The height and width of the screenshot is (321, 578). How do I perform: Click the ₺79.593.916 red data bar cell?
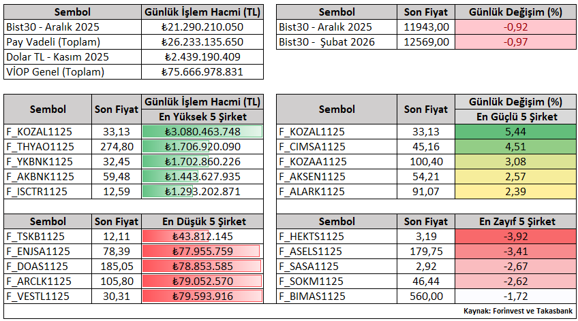pyautogui.click(x=202, y=297)
